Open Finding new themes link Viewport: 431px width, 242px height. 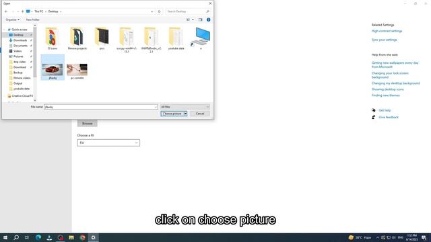[x=385, y=95]
